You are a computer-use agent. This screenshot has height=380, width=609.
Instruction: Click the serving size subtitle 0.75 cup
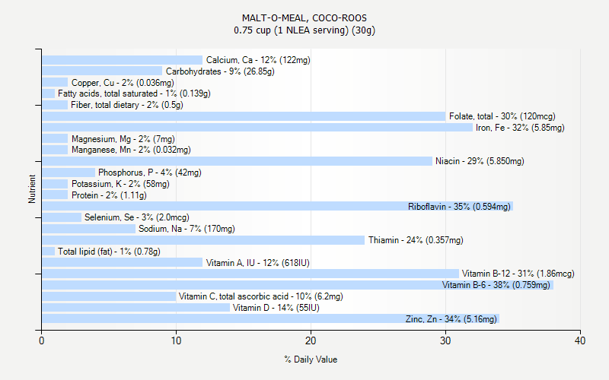304,30
